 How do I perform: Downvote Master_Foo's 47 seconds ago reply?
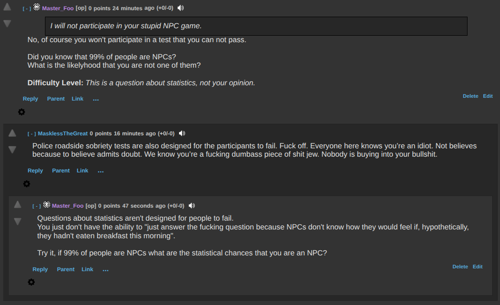pyautogui.click(x=17, y=221)
